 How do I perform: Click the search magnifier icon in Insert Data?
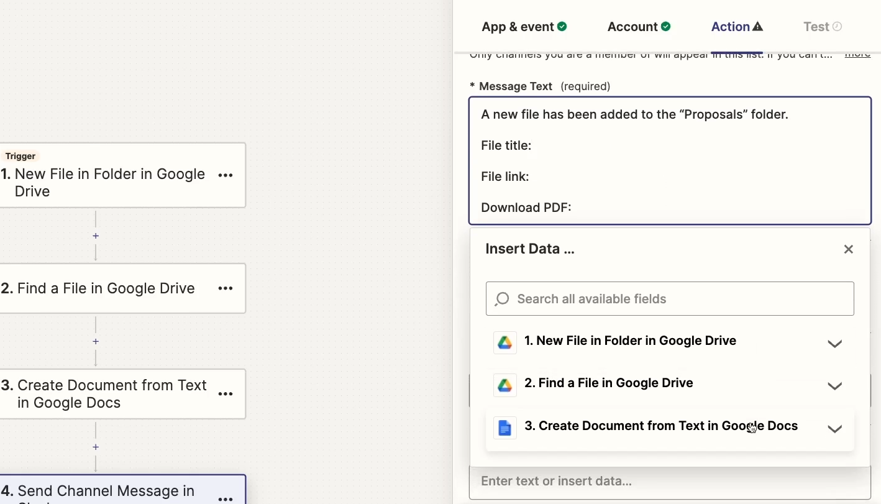502,299
